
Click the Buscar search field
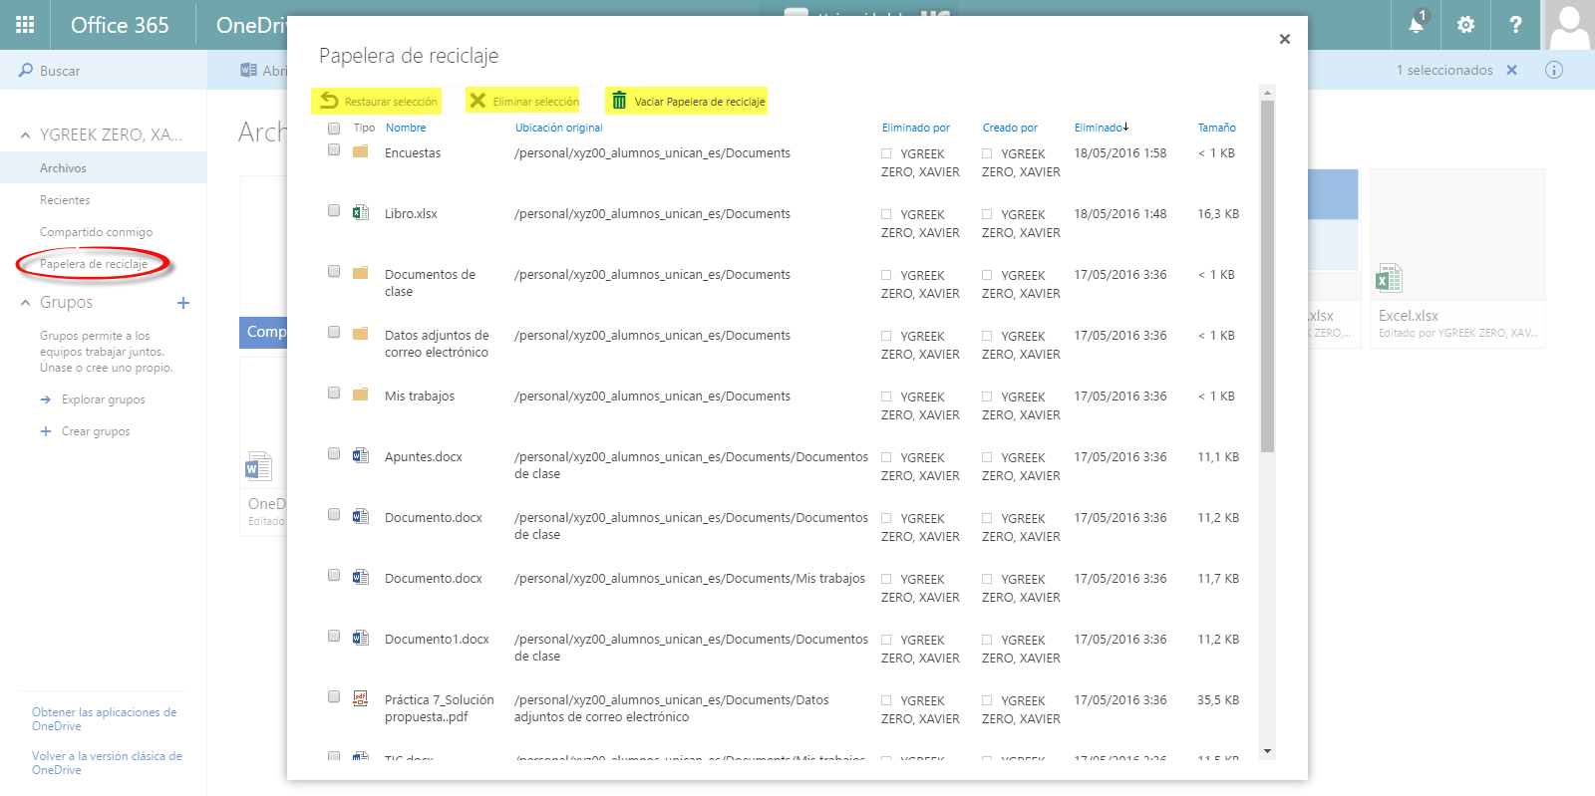104,71
